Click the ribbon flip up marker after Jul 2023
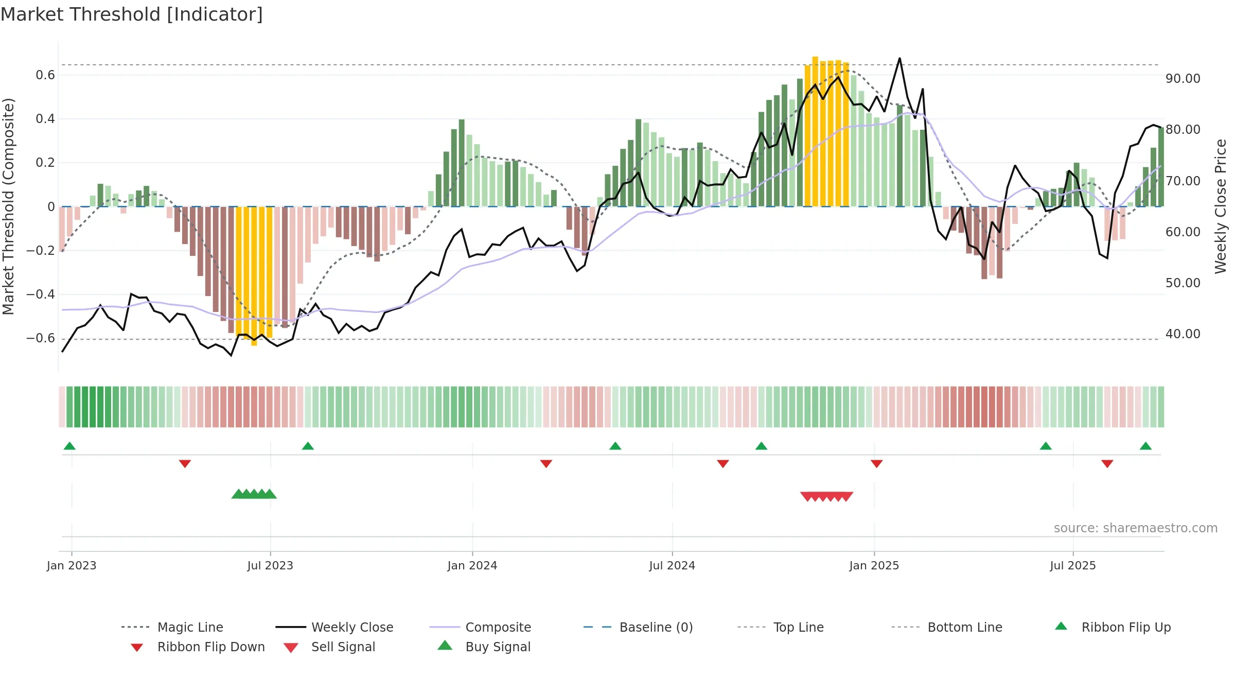This screenshot has height=695, width=1235. (308, 446)
